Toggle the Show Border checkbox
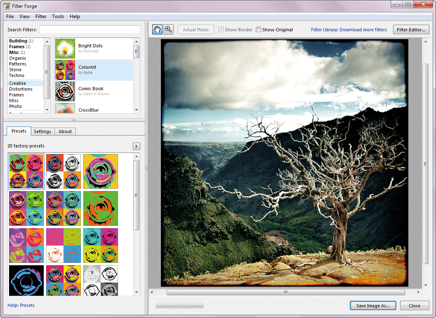This screenshot has height=318, width=436. (x=221, y=30)
